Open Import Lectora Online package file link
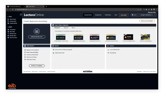 pyautogui.click(x=64, y=50)
